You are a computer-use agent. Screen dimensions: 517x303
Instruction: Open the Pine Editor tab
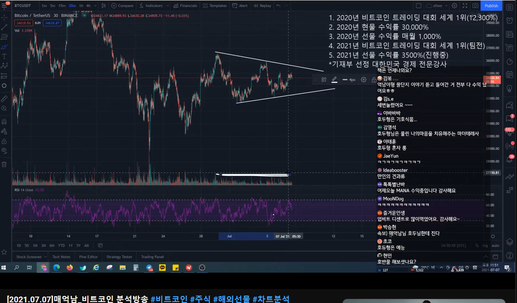(88, 257)
